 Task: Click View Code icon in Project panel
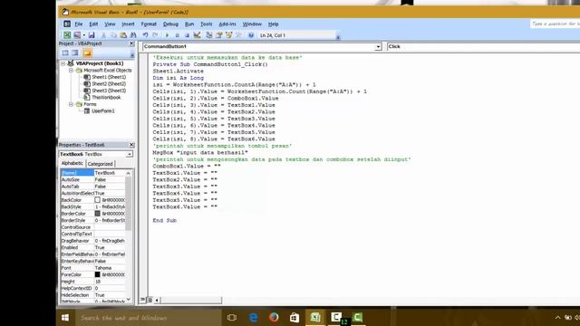[65, 53]
